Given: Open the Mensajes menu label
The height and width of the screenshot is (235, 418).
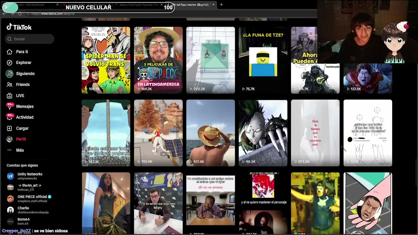Looking at the screenshot, I should pos(25,106).
